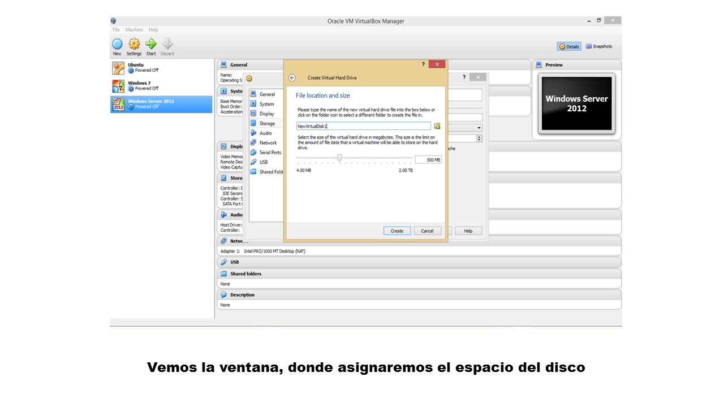Close the Create Virtual Hard Drive wizard
724x407 pixels.
(437, 64)
